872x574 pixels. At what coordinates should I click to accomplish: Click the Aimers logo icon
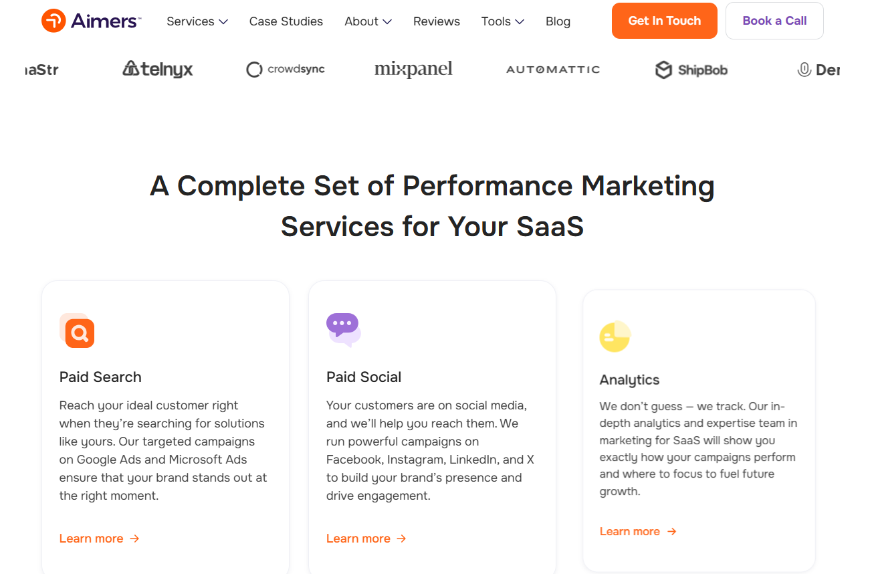coord(53,20)
